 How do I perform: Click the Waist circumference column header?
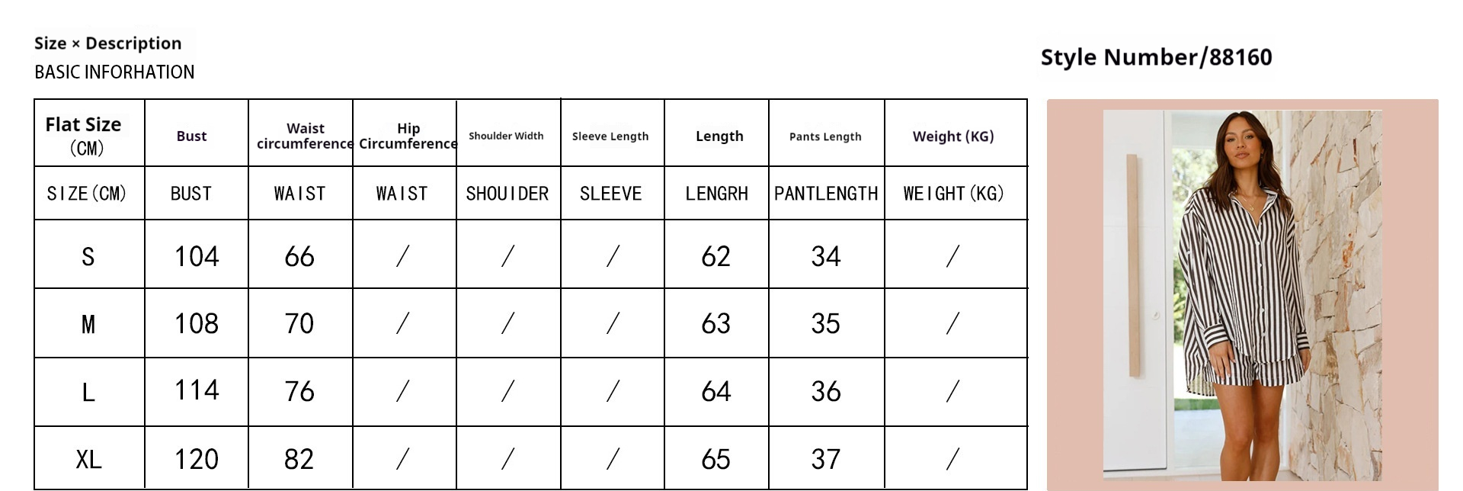coord(305,136)
